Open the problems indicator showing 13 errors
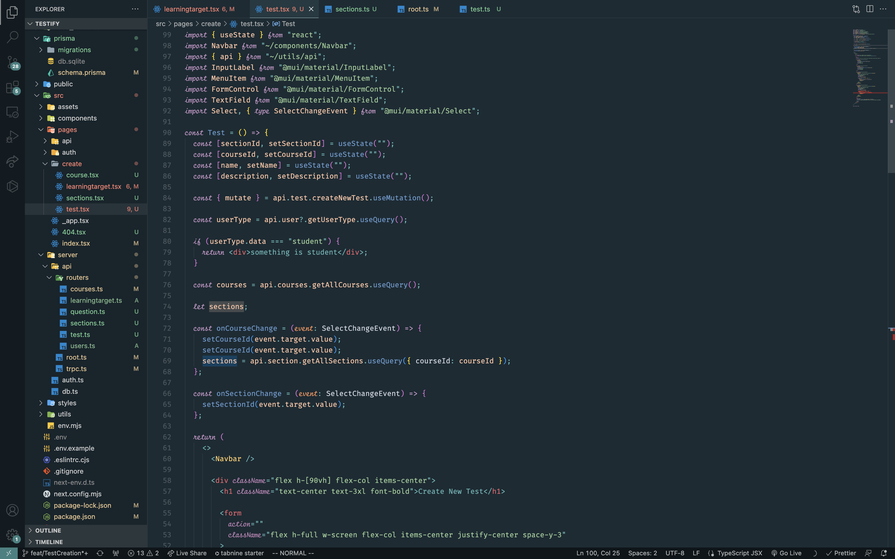Viewport: 895px width, 559px height. [x=142, y=553]
